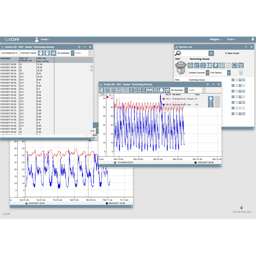Select the 1002 Ch2 Flow column header

pos(45,60)
